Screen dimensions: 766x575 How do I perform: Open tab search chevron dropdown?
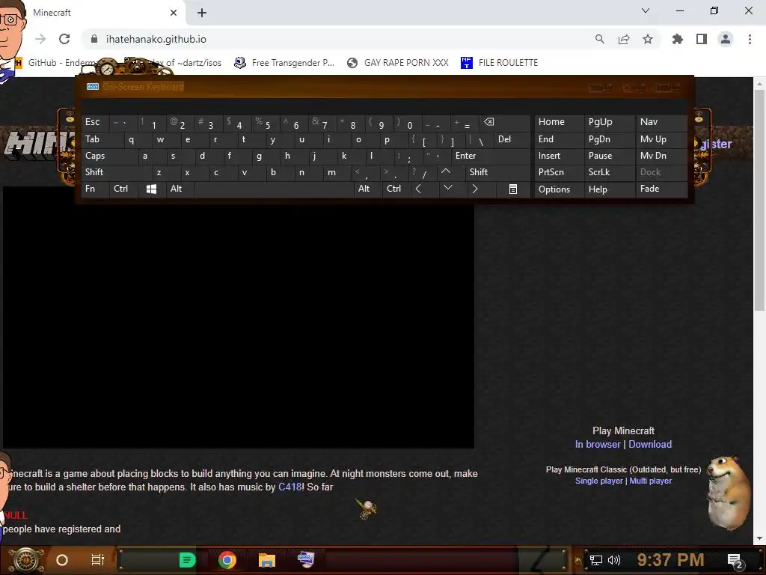coord(646,10)
